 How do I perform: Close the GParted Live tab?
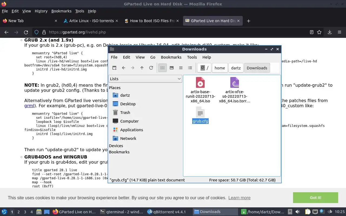pyautogui.click(x=239, y=21)
